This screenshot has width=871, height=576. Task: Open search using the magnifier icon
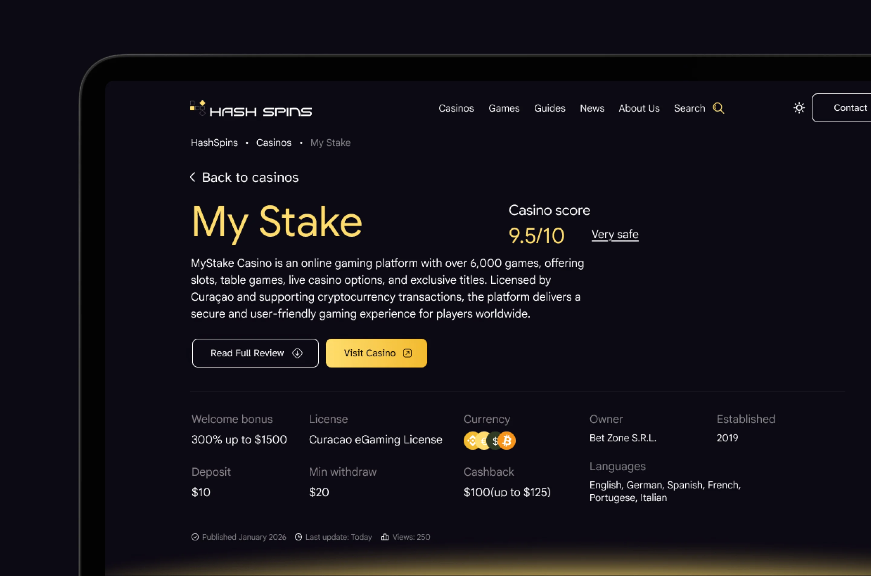[719, 108]
